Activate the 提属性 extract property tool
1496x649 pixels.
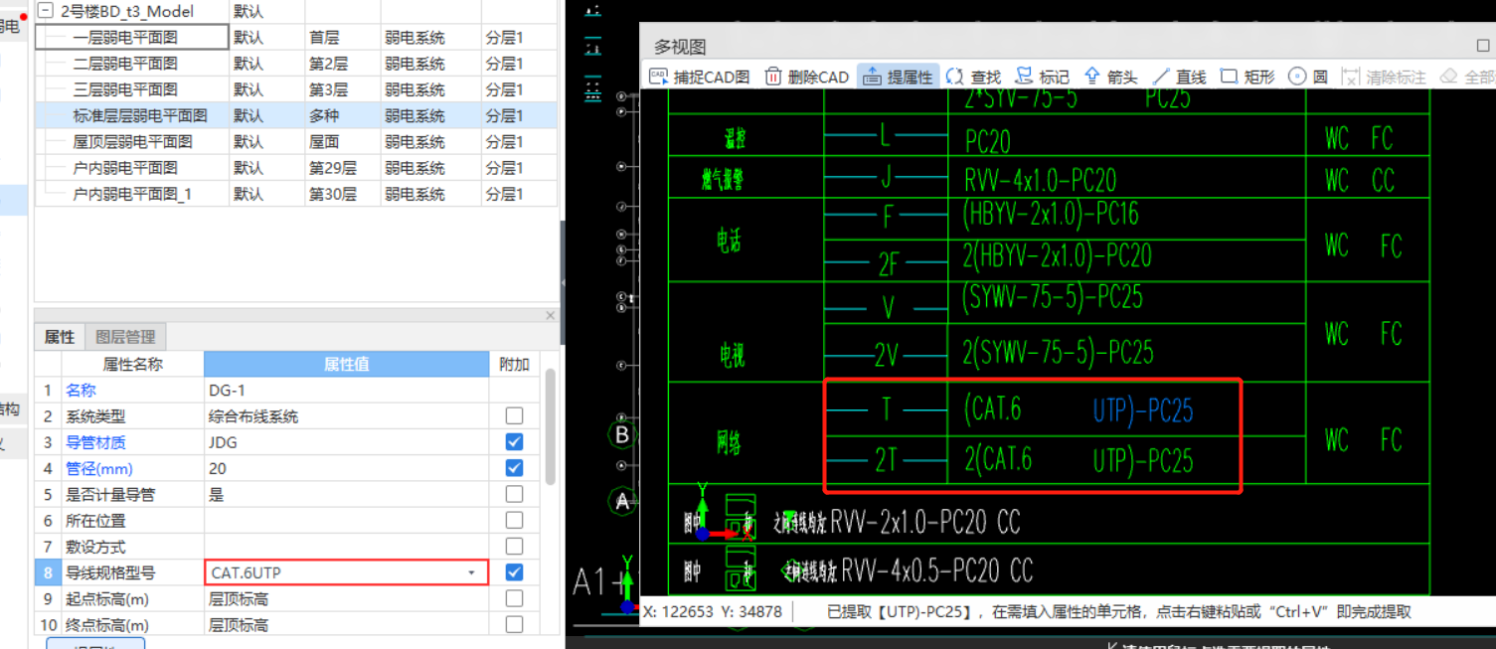click(897, 77)
